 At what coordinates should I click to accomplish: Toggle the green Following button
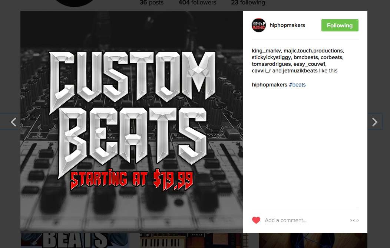(x=340, y=25)
